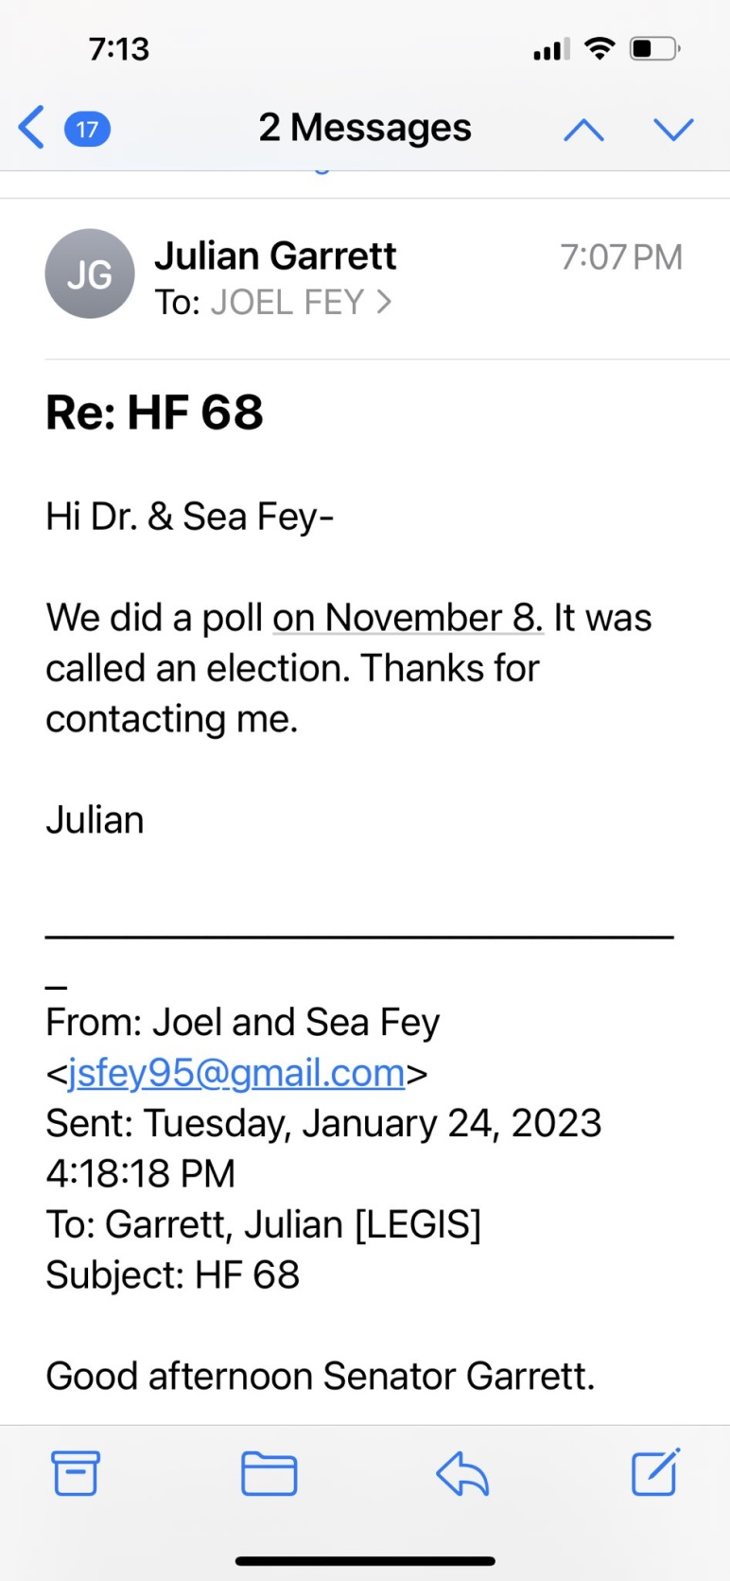
Task: Tap the 7:13 clock in status bar
Action: (x=119, y=49)
